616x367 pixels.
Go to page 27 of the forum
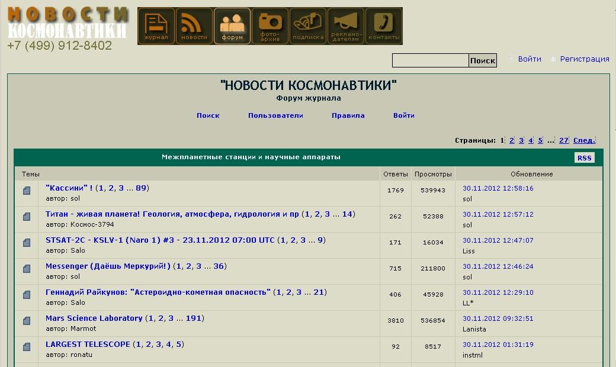coord(563,141)
